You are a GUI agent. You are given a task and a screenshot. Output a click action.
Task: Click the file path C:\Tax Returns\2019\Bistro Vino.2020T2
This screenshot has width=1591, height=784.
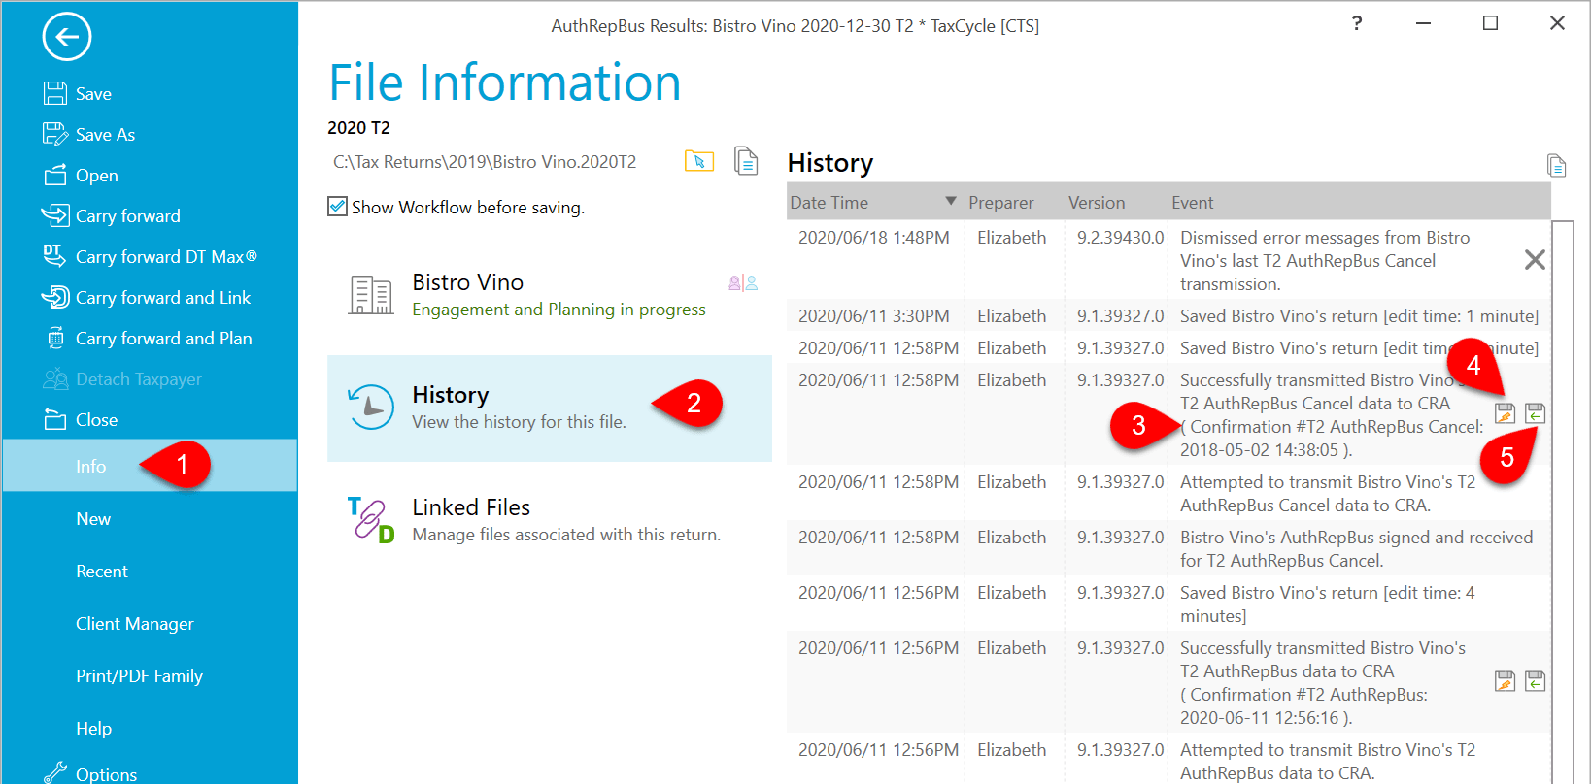[x=485, y=162]
